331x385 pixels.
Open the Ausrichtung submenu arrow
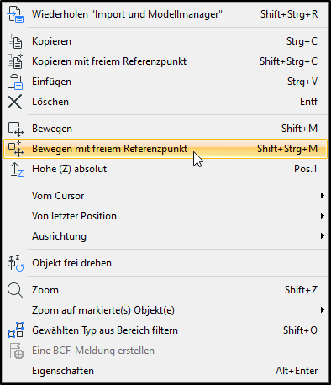tap(323, 236)
